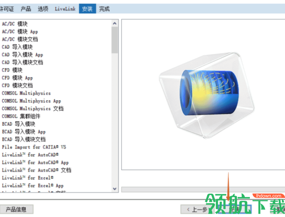Click the scroll up arrow of product list

(114, 24)
